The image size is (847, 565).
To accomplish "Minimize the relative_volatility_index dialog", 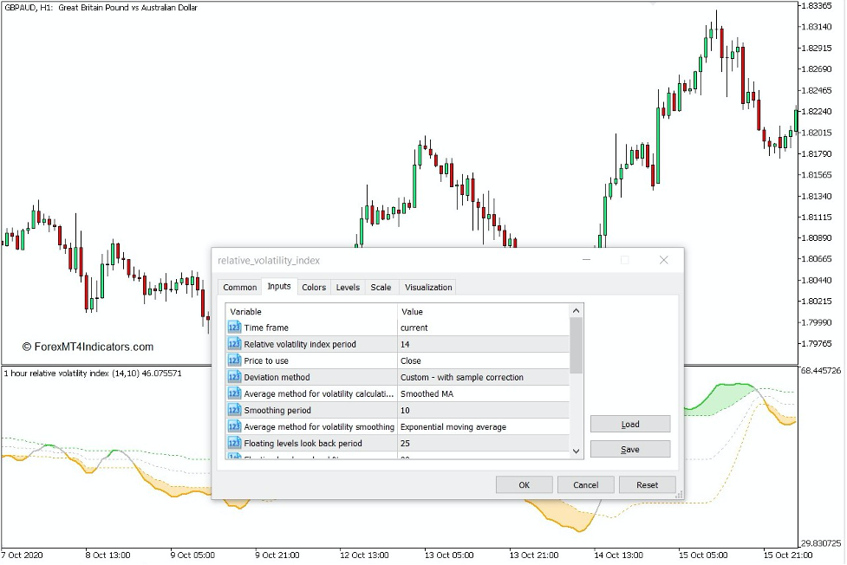I will click(x=586, y=260).
